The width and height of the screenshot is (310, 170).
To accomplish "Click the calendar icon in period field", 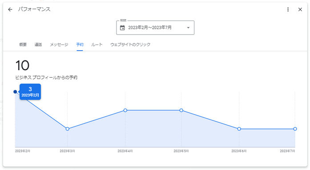I will coord(122,28).
